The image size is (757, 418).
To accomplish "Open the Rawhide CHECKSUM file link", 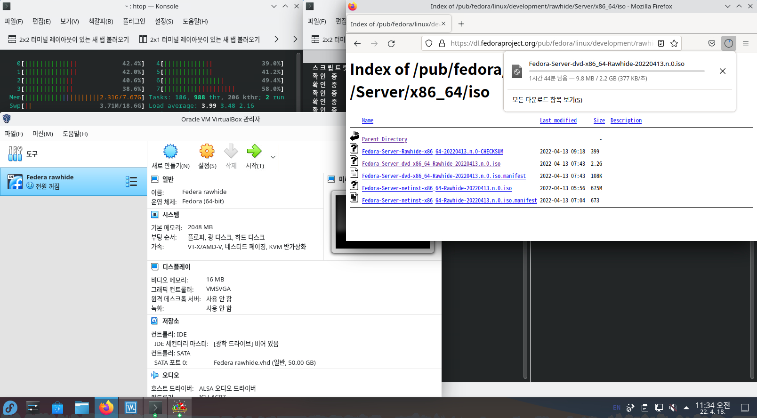I will 433,152.
